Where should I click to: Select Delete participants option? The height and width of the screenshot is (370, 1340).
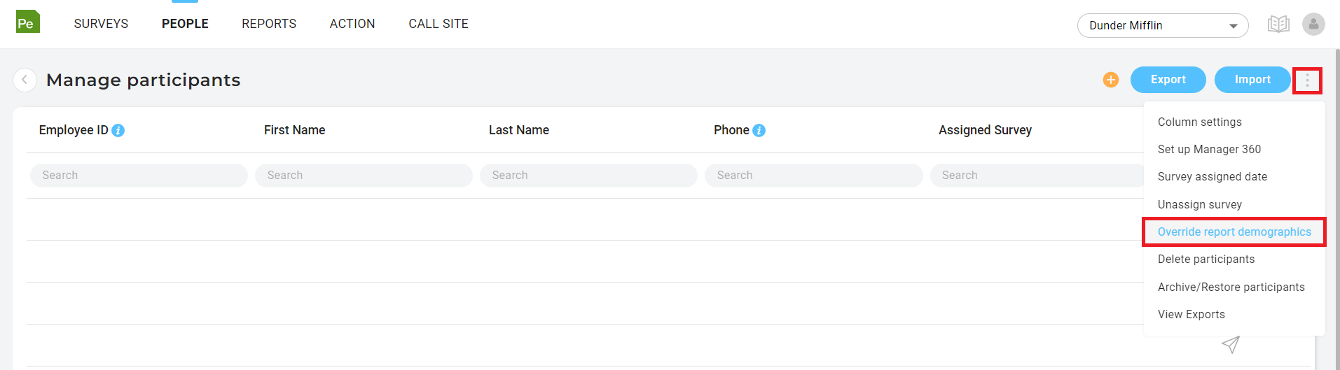1206,259
